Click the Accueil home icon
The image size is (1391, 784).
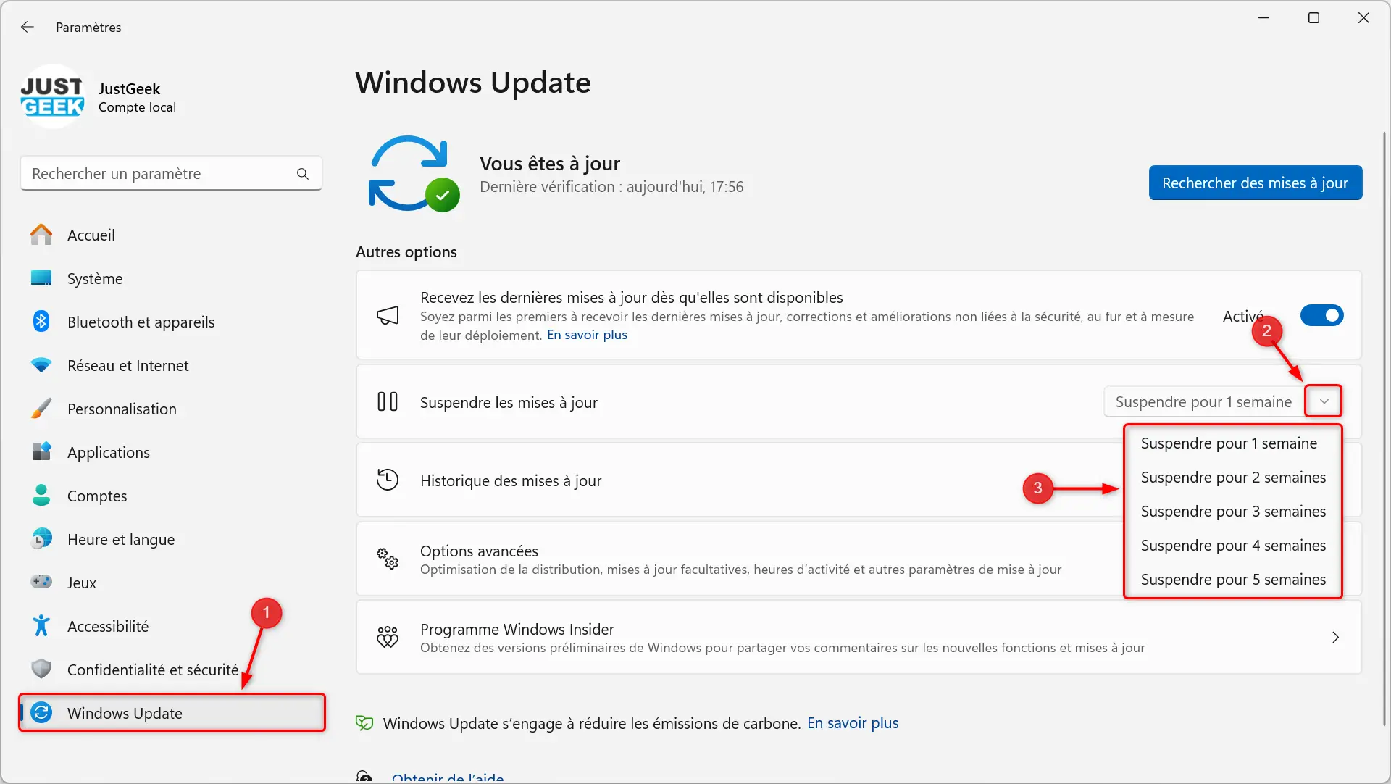pos(41,235)
